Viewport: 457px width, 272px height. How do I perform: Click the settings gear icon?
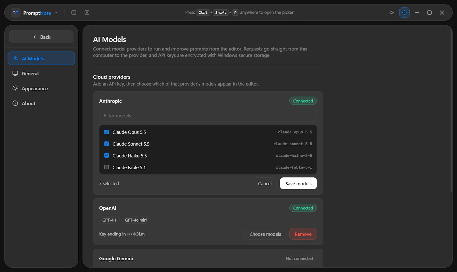404,13
